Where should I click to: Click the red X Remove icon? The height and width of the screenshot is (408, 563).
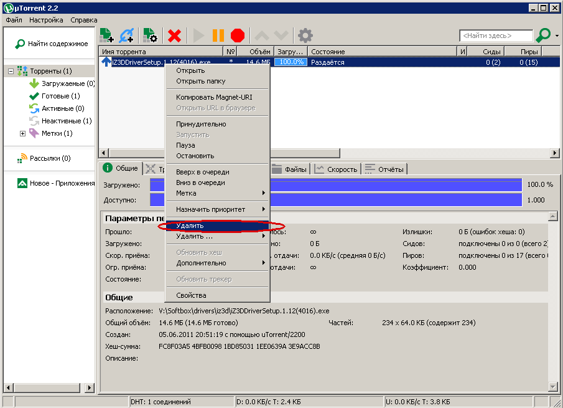coord(175,36)
